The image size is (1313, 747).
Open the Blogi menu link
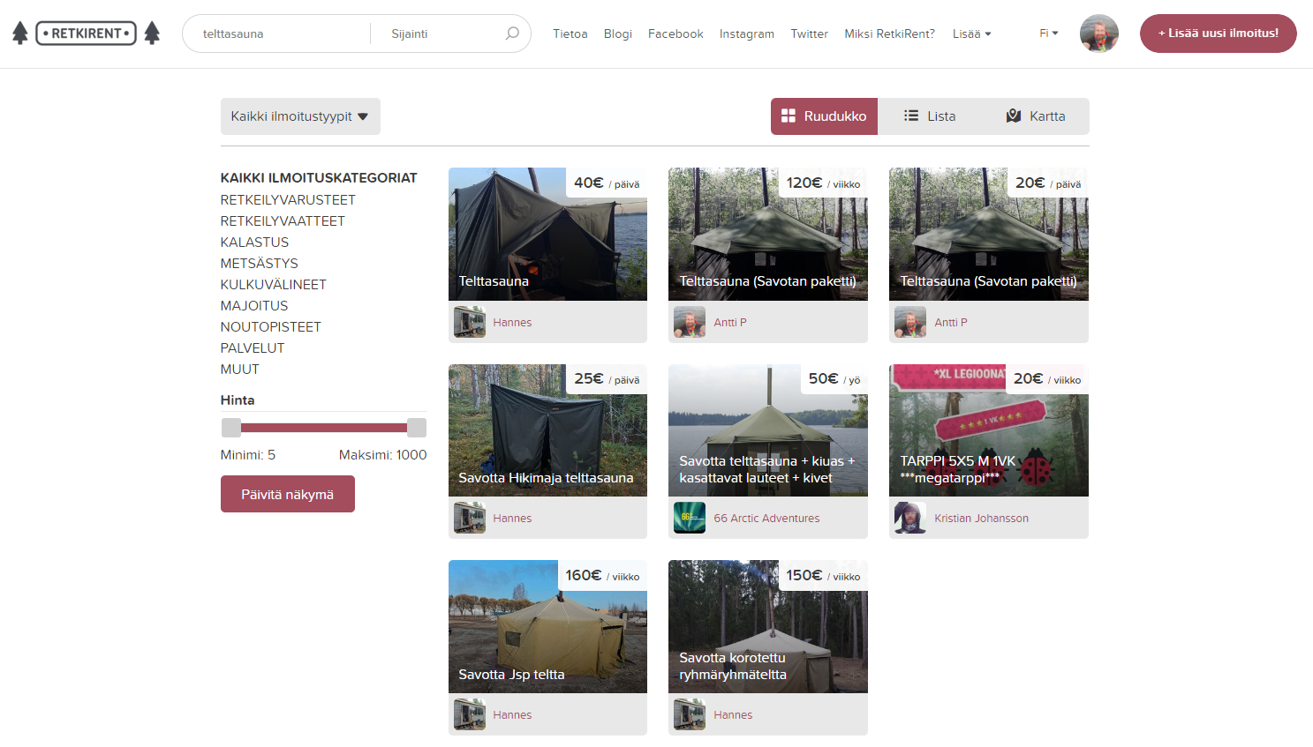tap(617, 34)
